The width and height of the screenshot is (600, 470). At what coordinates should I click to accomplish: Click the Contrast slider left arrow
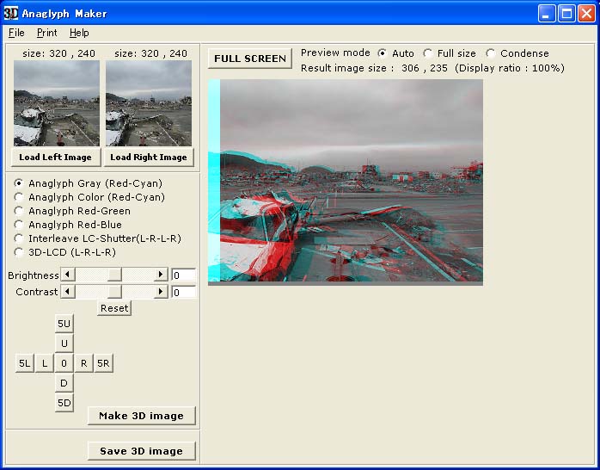68,292
